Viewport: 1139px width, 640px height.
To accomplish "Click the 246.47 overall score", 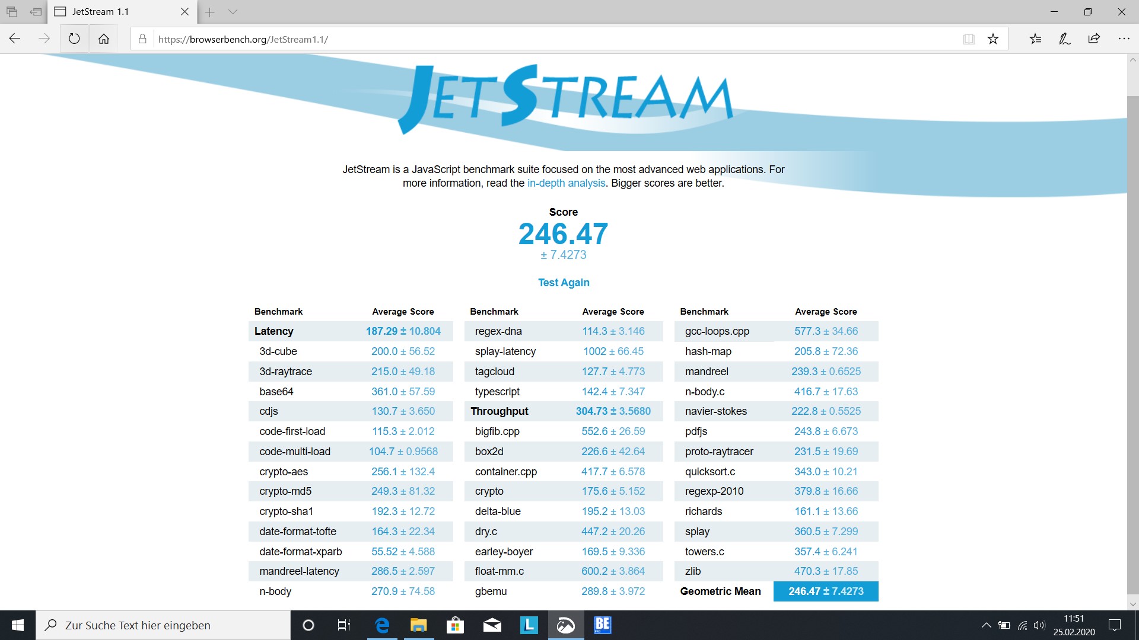I will pos(563,234).
